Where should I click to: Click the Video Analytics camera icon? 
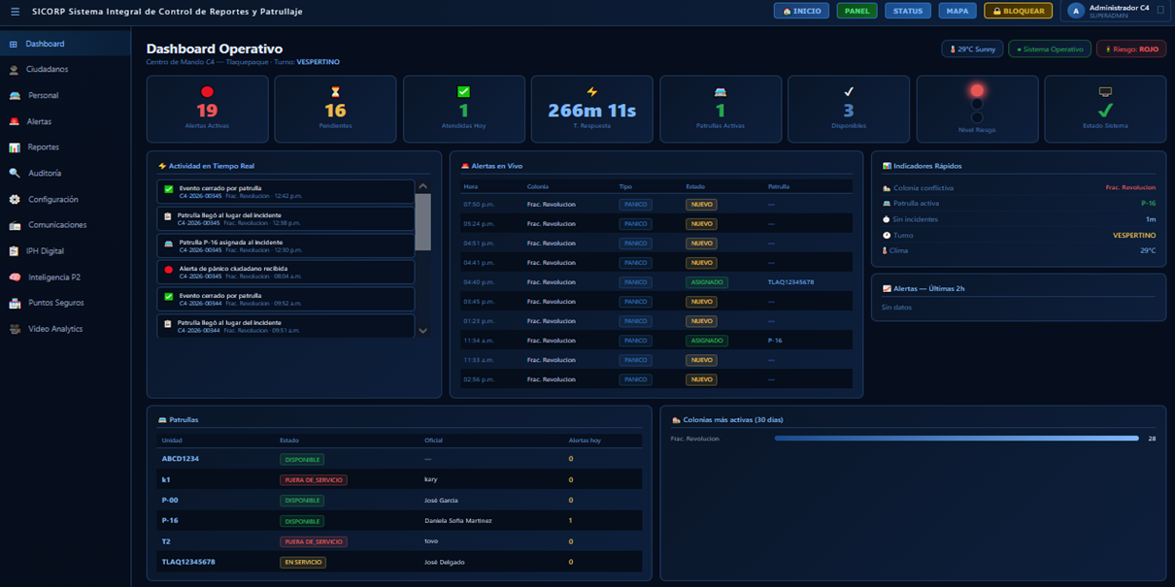pos(14,329)
